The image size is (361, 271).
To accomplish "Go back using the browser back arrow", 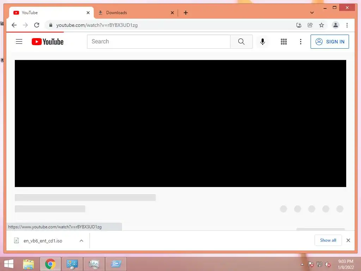I will click(x=14, y=25).
